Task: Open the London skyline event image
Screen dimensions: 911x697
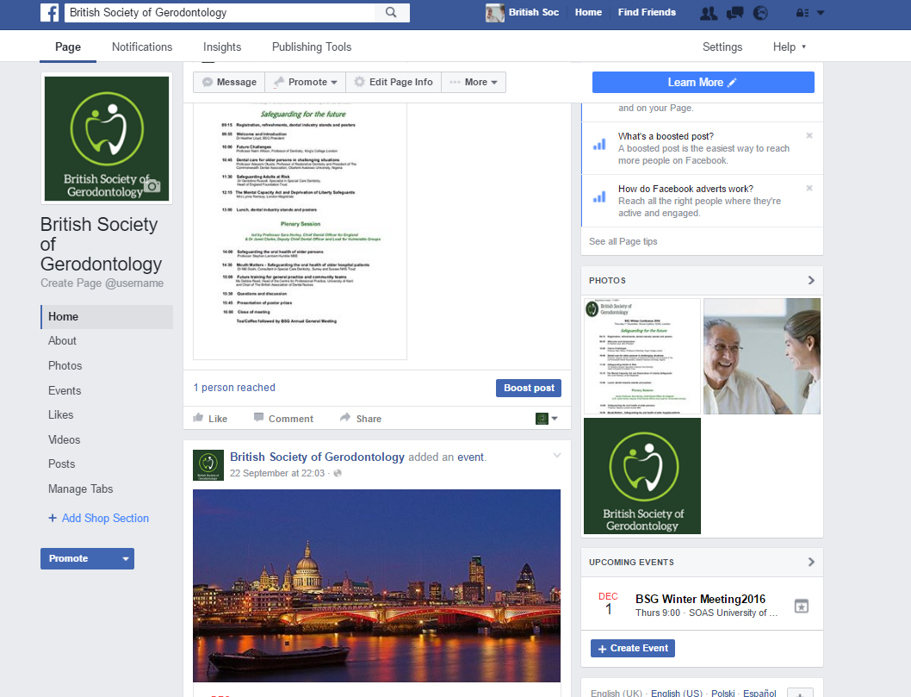Action: pos(376,586)
